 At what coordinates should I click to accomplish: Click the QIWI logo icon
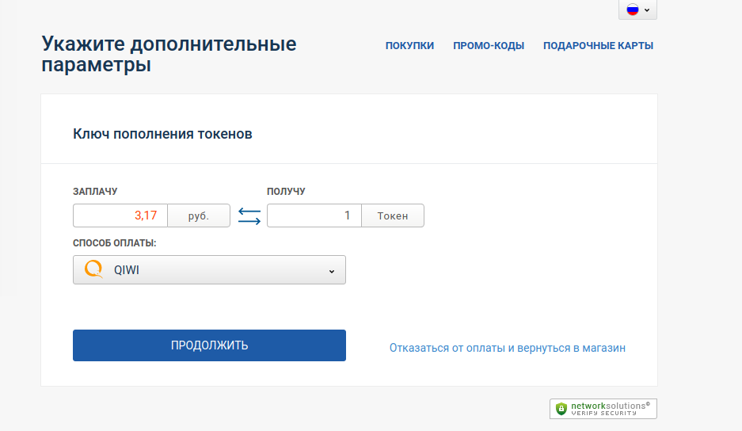tap(93, 269)
